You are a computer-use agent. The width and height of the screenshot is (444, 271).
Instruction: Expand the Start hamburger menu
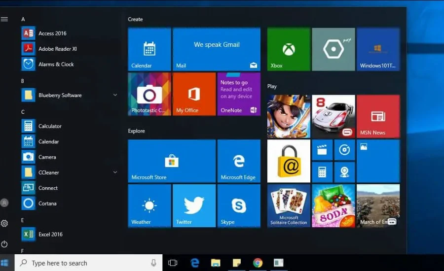[4, 19]
